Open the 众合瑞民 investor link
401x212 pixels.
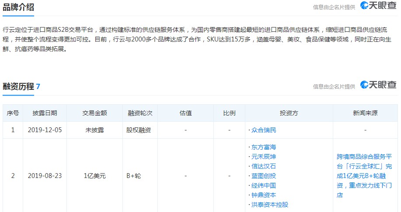263,130
